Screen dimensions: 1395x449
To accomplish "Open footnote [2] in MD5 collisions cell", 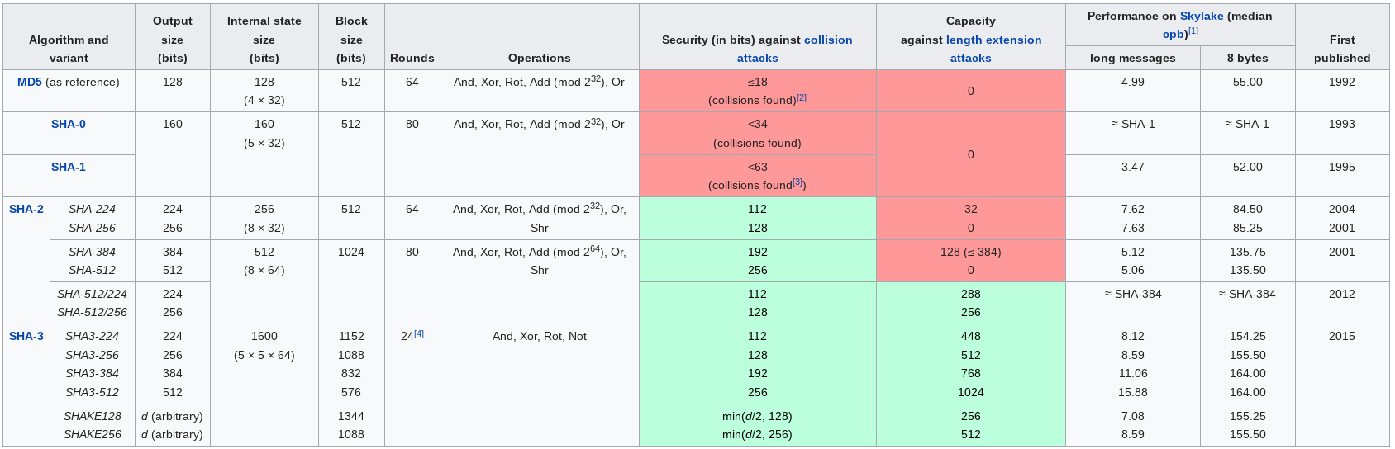I will [x=801, y=97].
